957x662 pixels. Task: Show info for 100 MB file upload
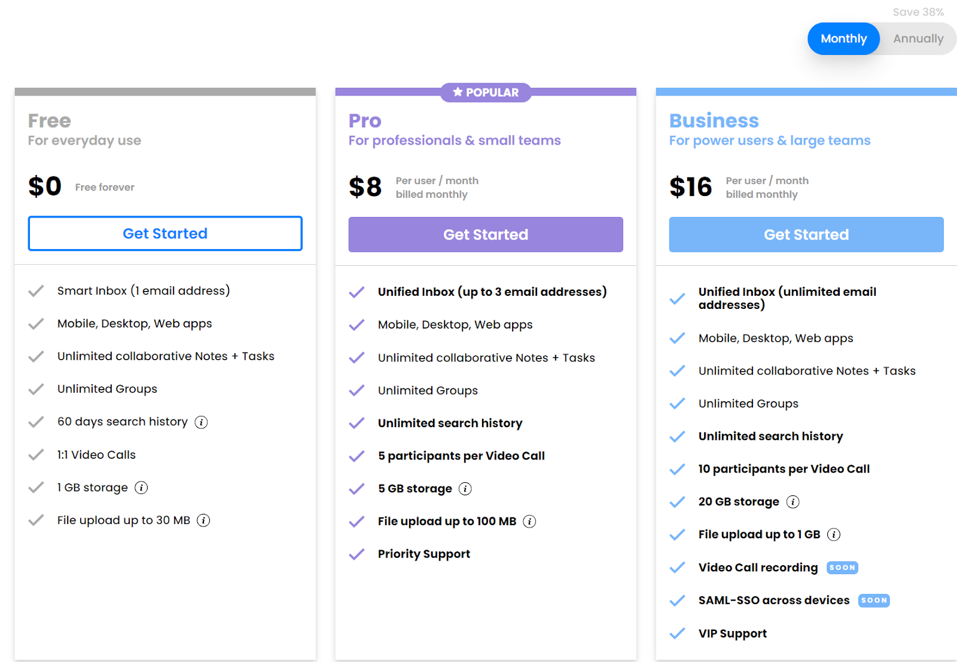pyautogui.click(x=529, y=522)
